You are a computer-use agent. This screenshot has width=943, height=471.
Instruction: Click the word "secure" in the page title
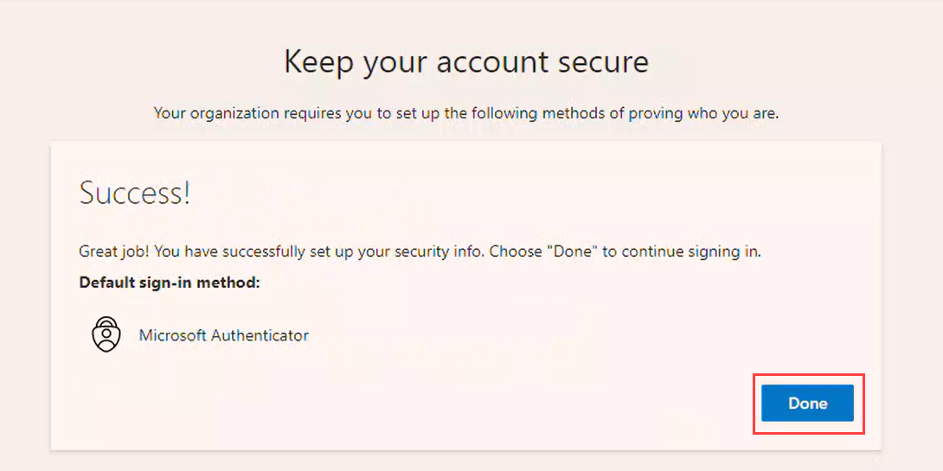click(606, 62)
